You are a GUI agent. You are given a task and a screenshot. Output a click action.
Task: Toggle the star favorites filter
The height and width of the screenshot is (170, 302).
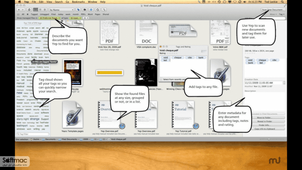85,18
